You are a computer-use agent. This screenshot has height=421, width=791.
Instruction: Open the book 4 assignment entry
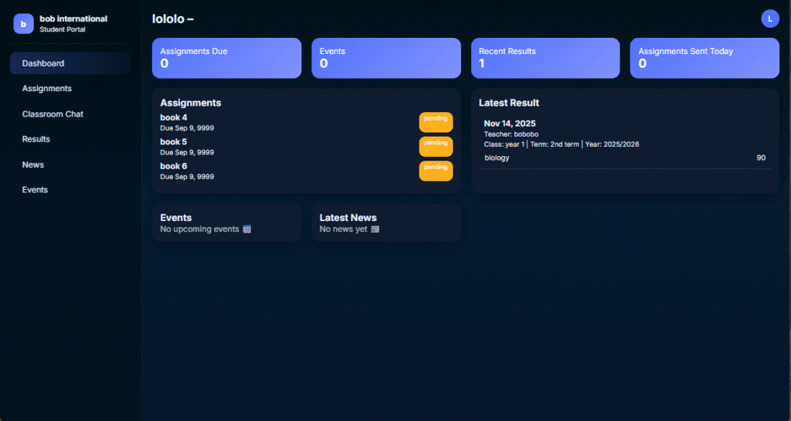pyautogui.click(x=174, y=117)
